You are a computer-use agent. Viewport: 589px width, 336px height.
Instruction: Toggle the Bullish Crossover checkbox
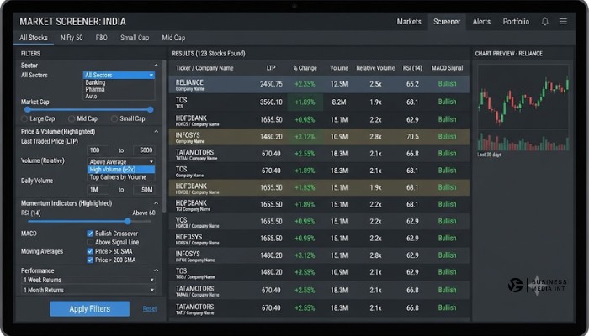90,234
